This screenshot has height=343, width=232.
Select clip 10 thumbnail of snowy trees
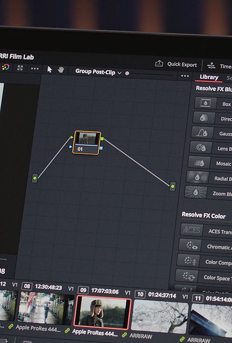click(x=160, y=316)
